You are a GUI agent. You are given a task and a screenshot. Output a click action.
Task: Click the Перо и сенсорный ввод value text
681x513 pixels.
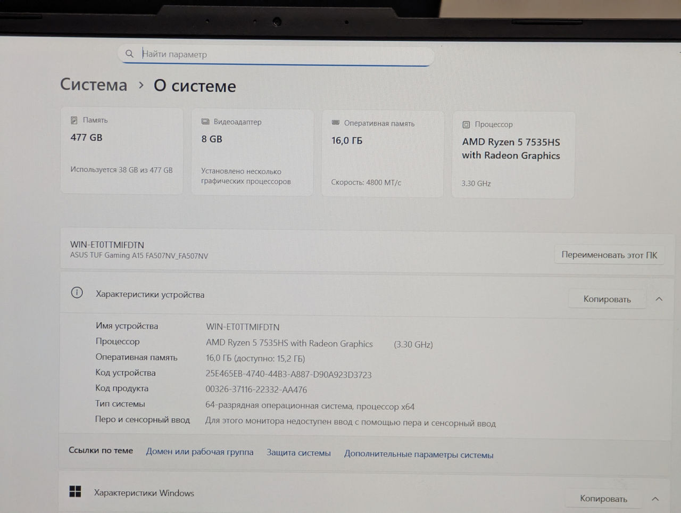tap(350, 423)
